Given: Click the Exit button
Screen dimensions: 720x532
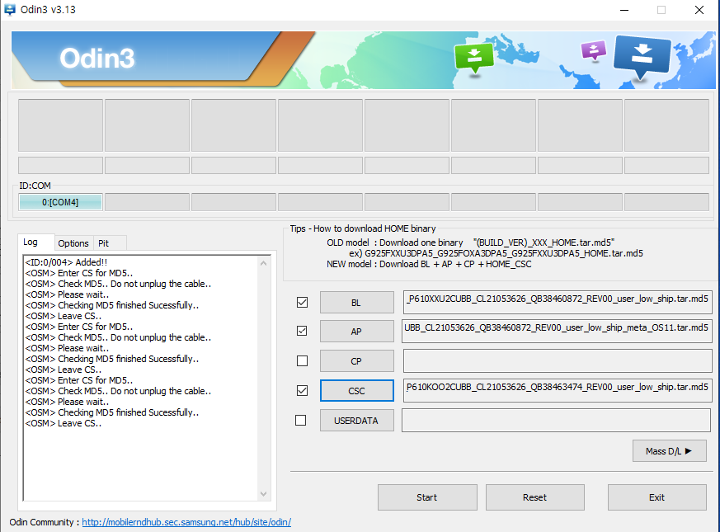Looking at the screenshot, I should [x=656, y=497].
